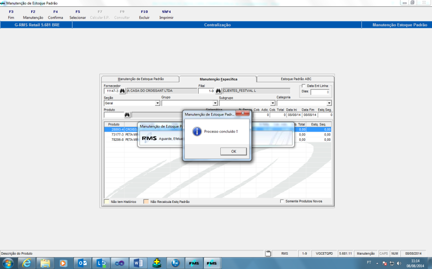Click F10 Excluir toolbar command
The height and width of the screenshot is (269, 432).
coord(144,14)
